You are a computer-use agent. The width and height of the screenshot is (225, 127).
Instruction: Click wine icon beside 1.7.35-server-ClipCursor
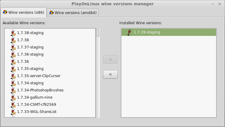click(x=13, y=76)
